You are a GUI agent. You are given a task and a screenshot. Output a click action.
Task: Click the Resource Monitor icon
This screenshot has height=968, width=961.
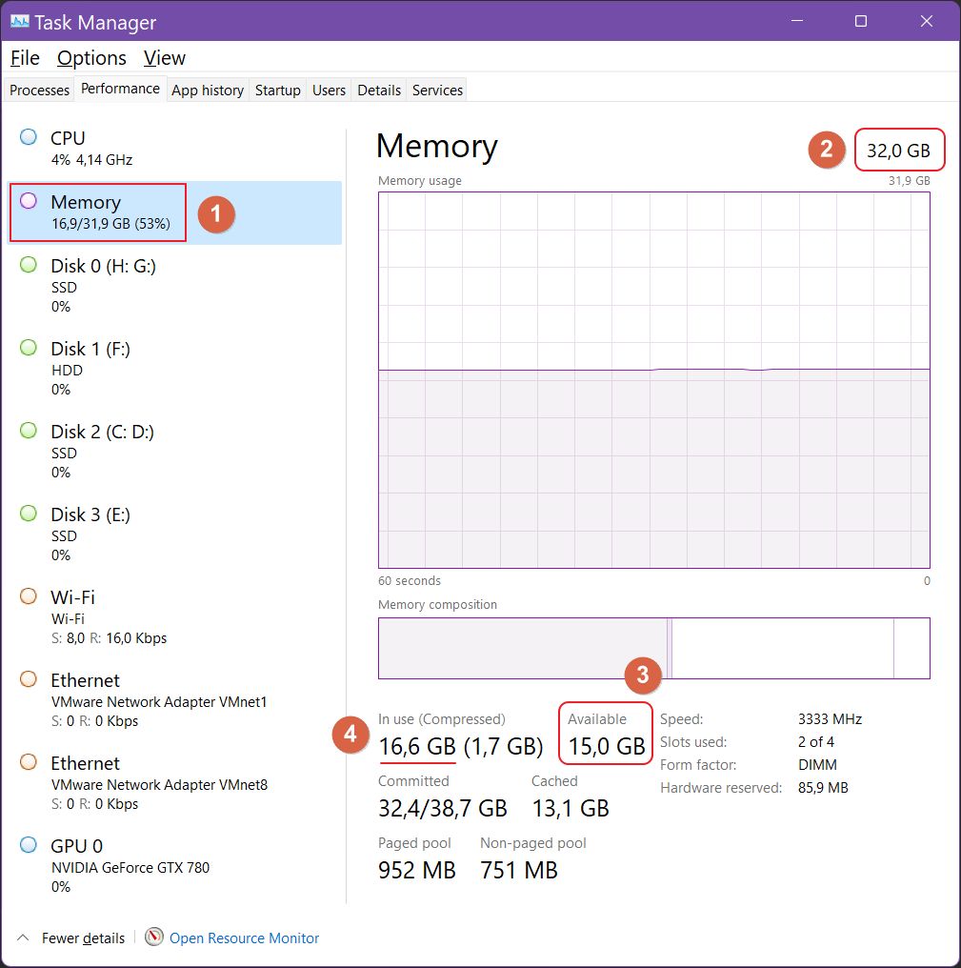point(152,938)
